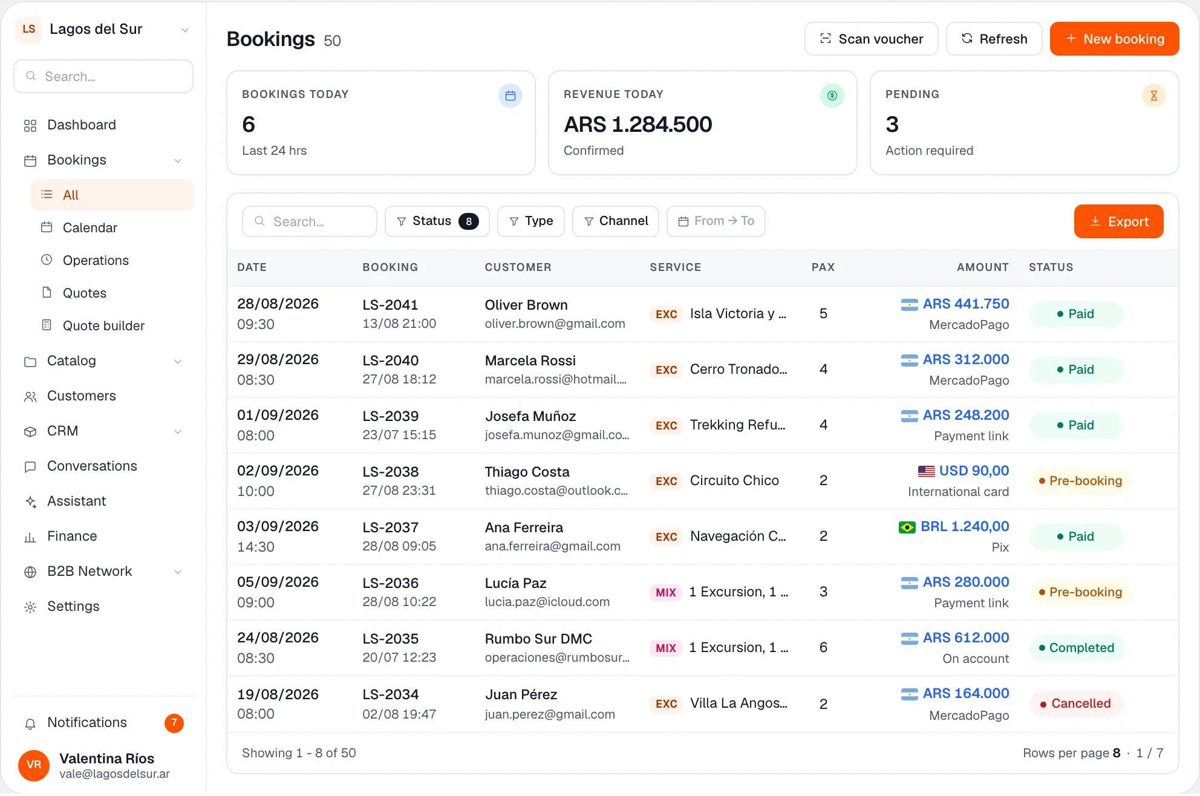The height and width of the screenshot is (796, 1200).
Task: Click the Bookings calendar icon in sidebar
Action: click(x=30, y=160)
